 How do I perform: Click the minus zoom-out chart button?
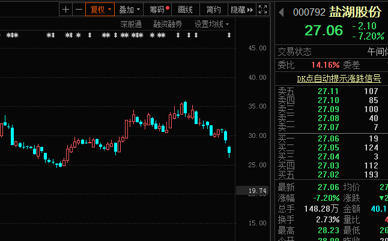tap(79, 10)
